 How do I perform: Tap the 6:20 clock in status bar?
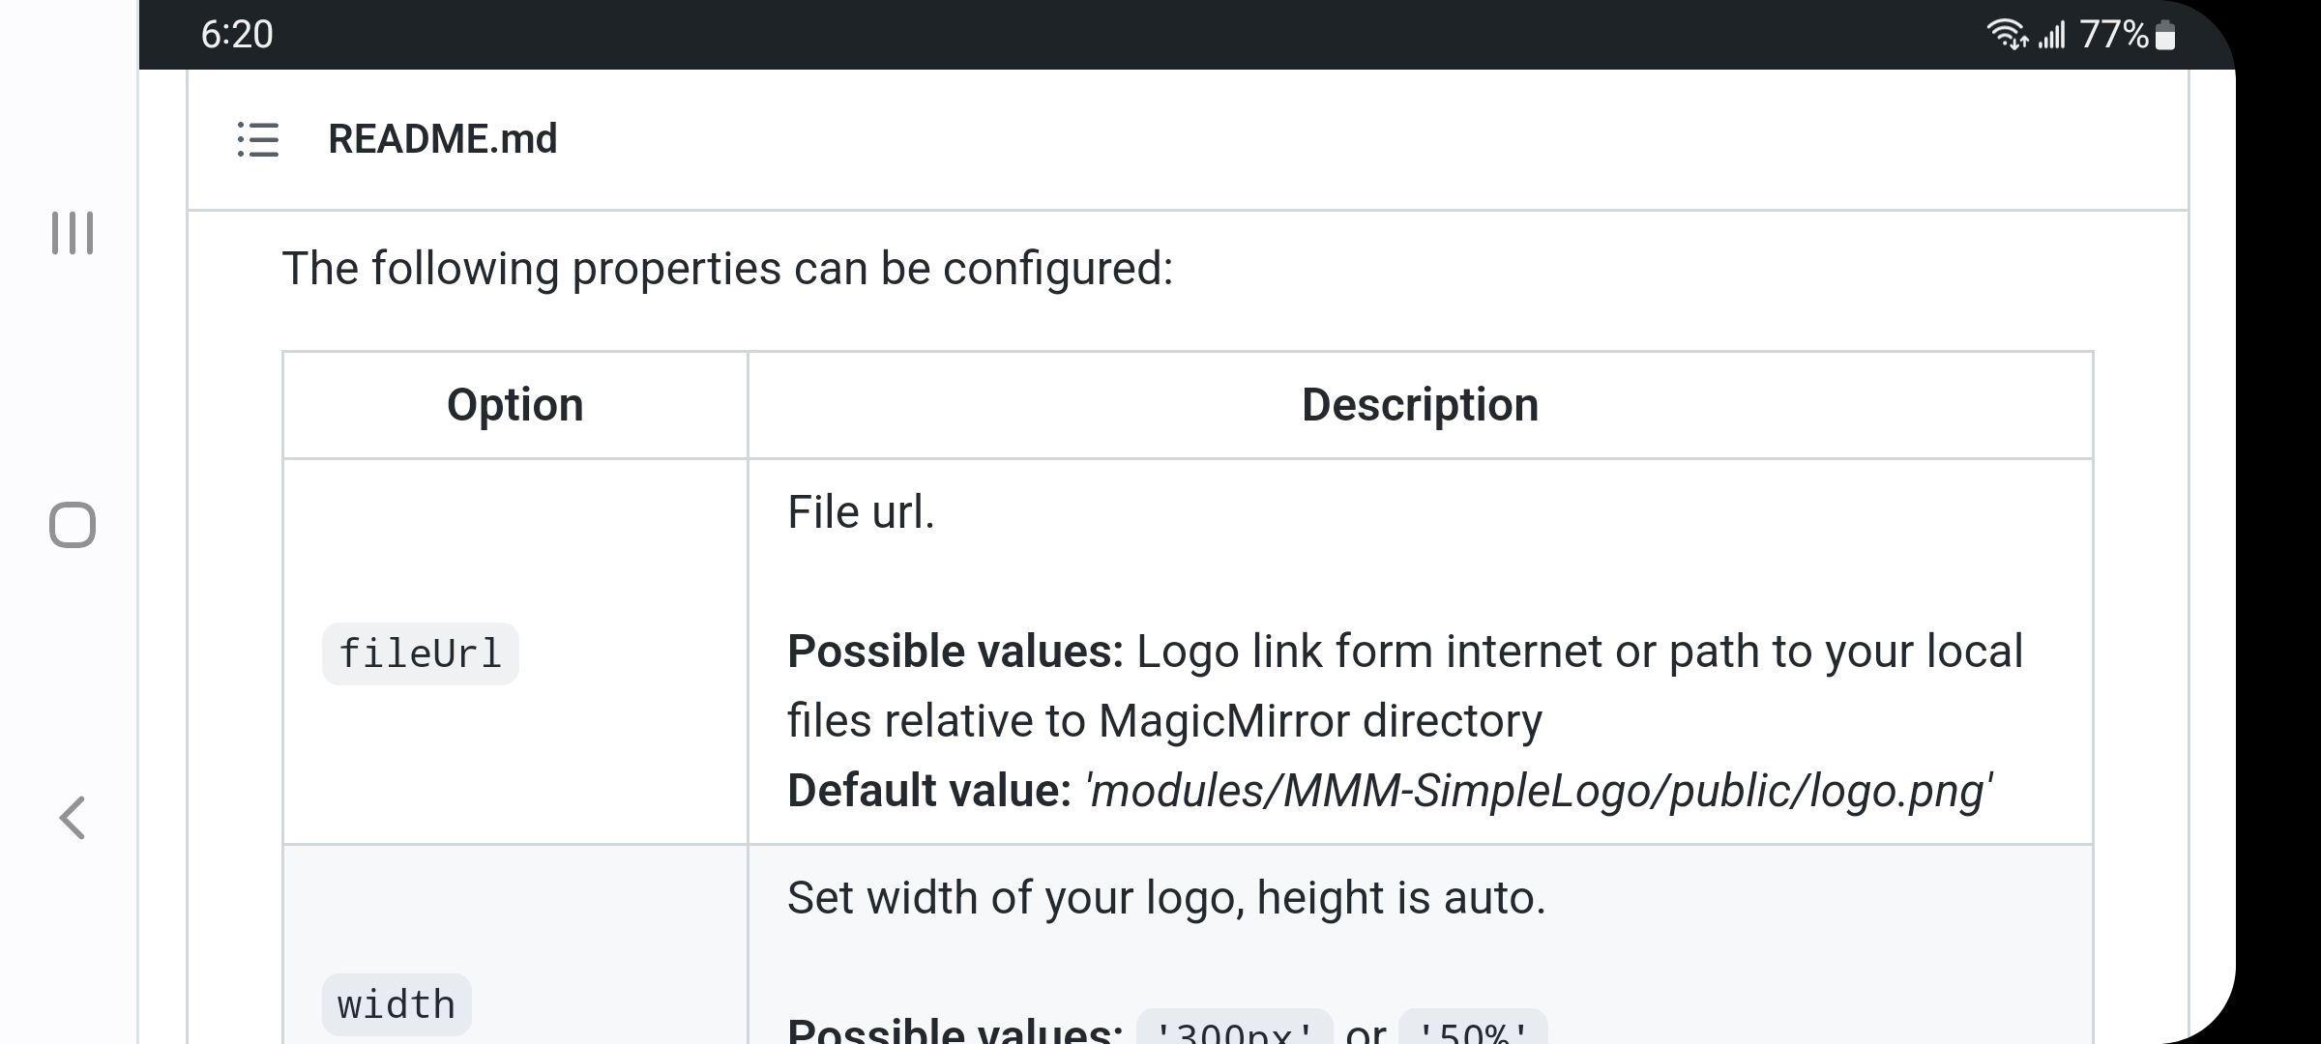[x=237, y=35]
